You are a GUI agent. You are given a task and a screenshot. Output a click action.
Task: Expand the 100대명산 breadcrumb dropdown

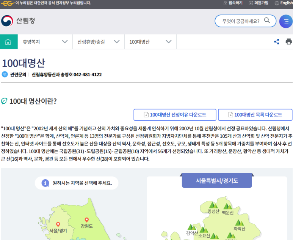(x=150, y=41)
